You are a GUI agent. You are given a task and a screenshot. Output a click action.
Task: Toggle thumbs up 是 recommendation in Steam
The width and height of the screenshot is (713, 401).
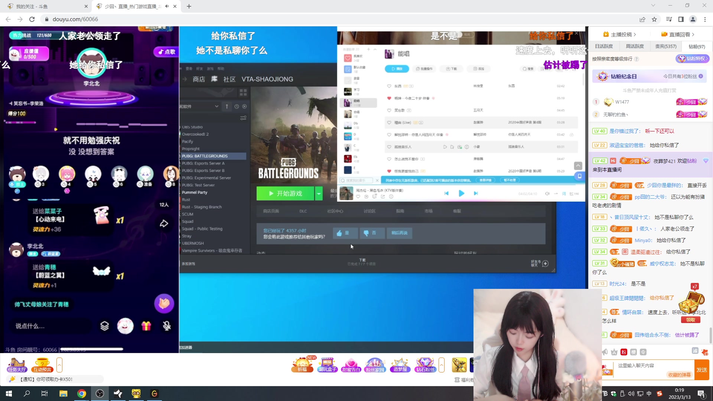pyautogui.click(x=345, y=233)
